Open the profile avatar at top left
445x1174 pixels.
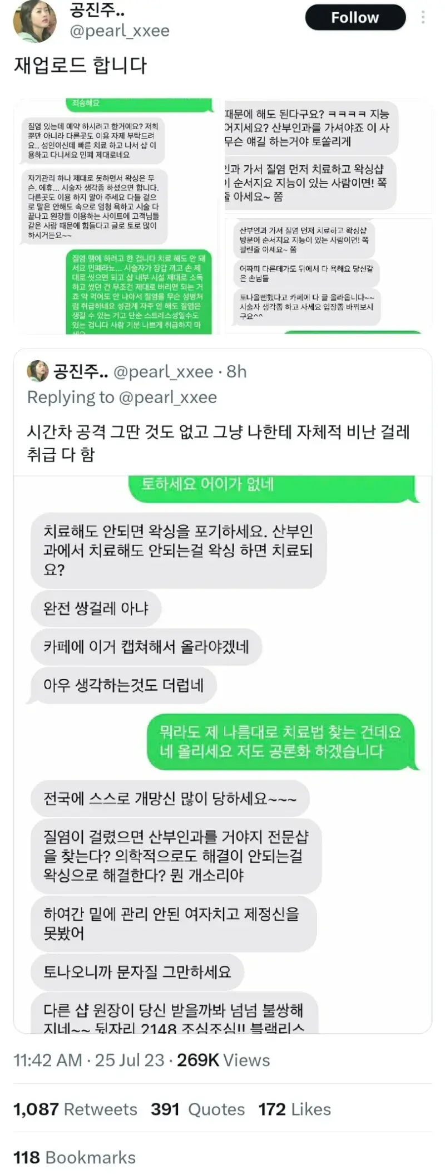click(34, 21)
